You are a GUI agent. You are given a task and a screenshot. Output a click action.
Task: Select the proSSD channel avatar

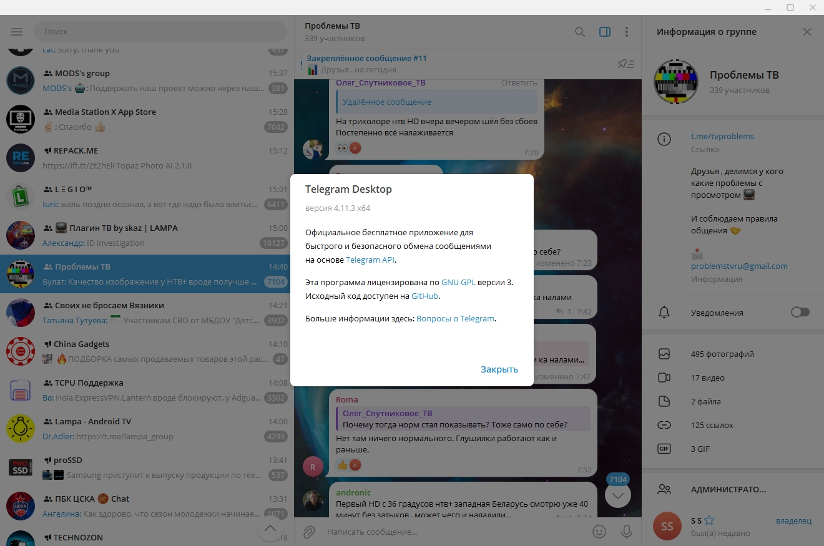tap(21, 468)
